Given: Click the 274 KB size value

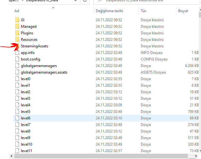Looking at the screenshot, I should point(193,125).
